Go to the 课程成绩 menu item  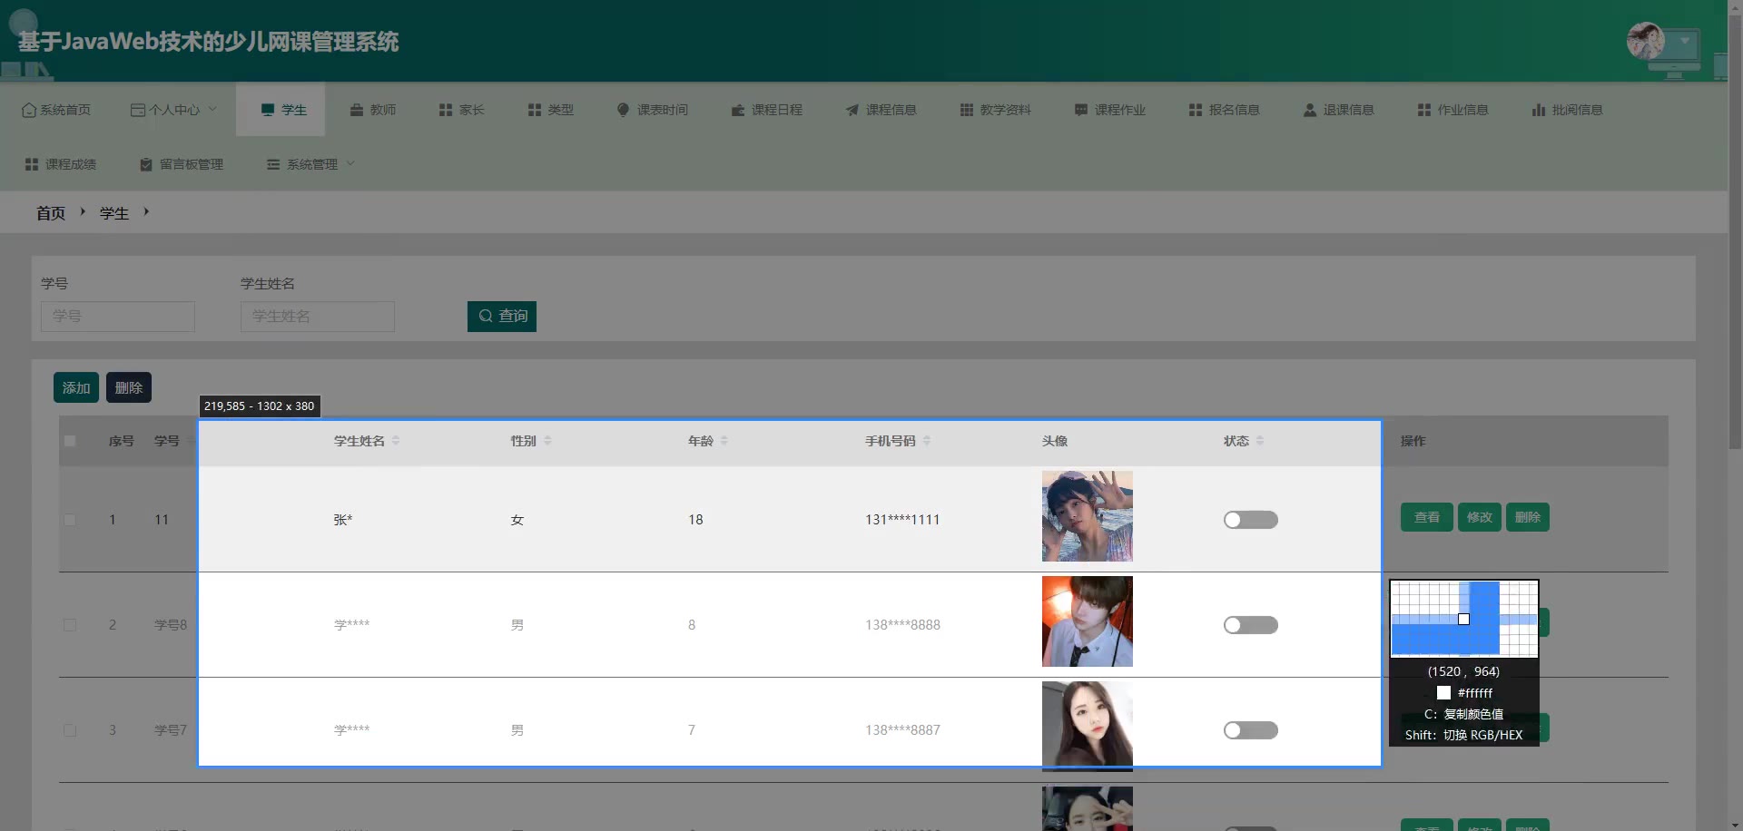click(x=61, y=164)
